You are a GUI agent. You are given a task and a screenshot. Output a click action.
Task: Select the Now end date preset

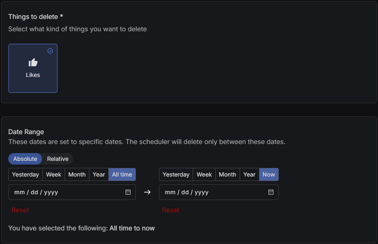tap(269, 174)
